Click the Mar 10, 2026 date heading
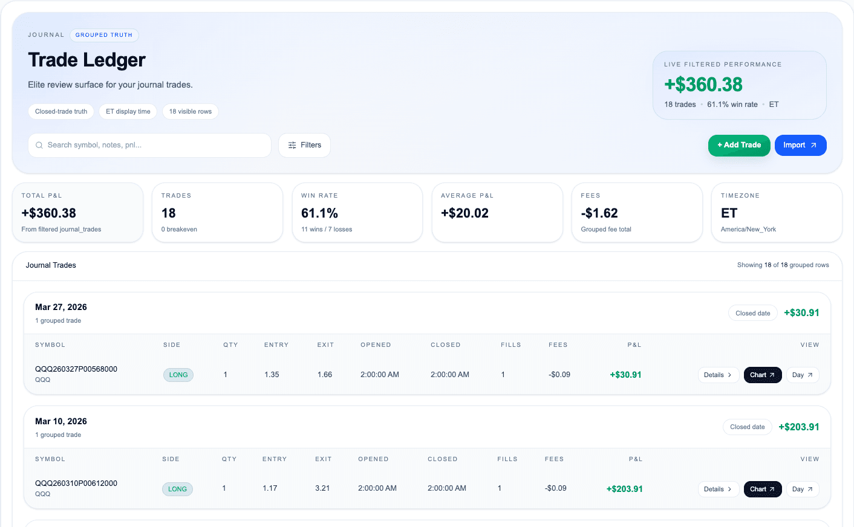Screen dimensions: 854x527 (x=61, y=421)
